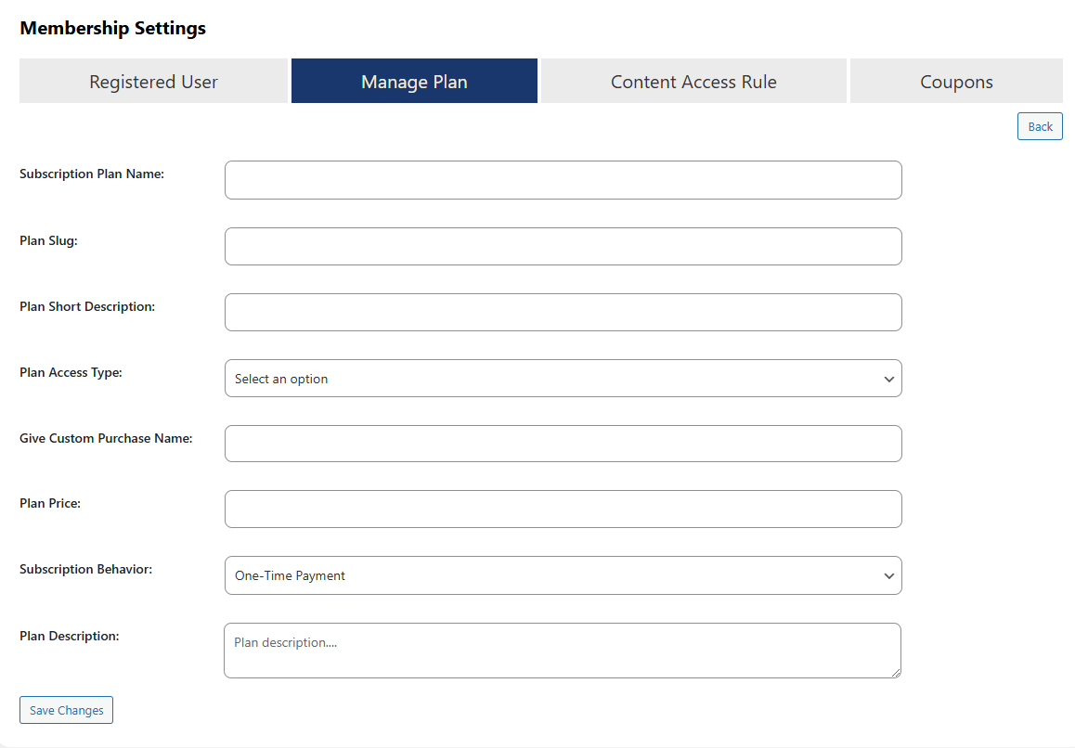Click the Membership Settings heading

113,29
